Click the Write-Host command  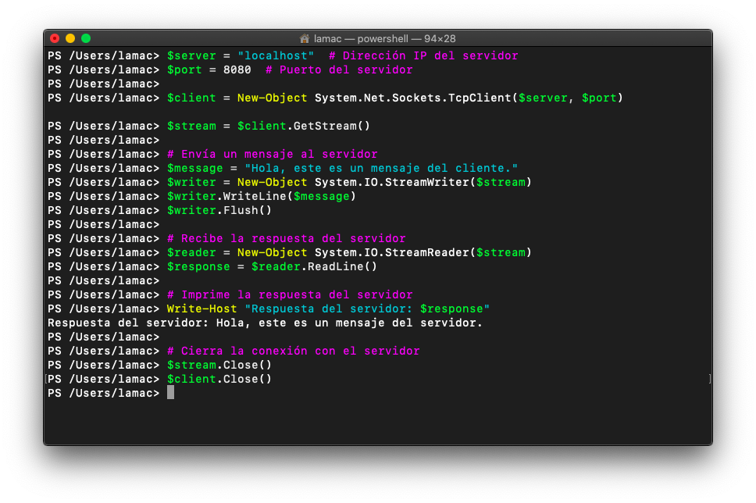point(202,309)
